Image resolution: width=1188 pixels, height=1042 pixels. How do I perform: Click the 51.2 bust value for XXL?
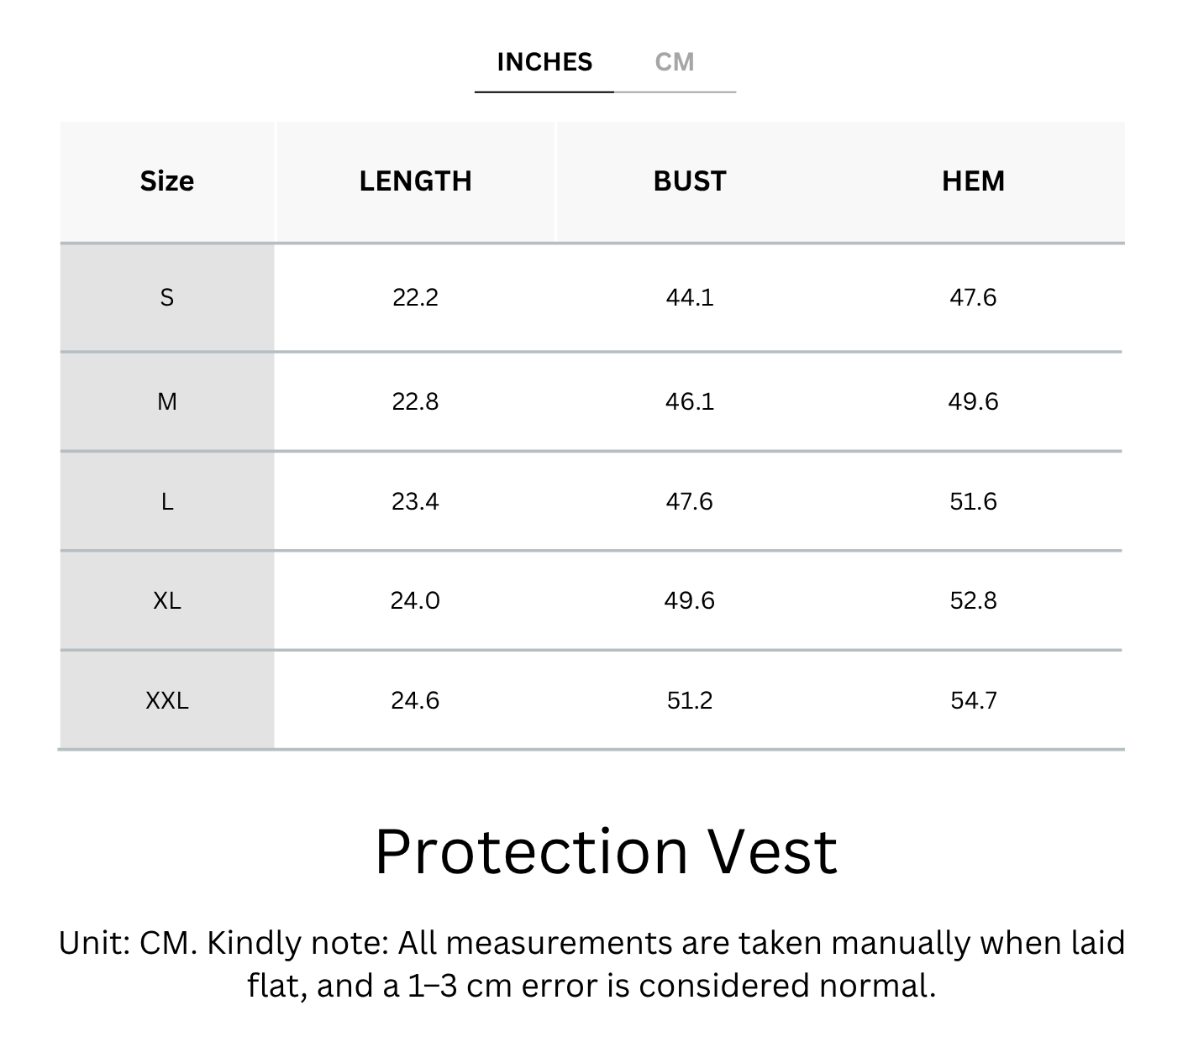(689, 700)
